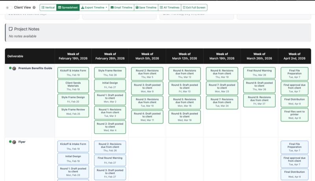Viewport: 315px width, 181px height.
Task: Open Flyer Final Round Warning card, Fri Feb 27
Action: pyautogui.click(x=110, y=160)
